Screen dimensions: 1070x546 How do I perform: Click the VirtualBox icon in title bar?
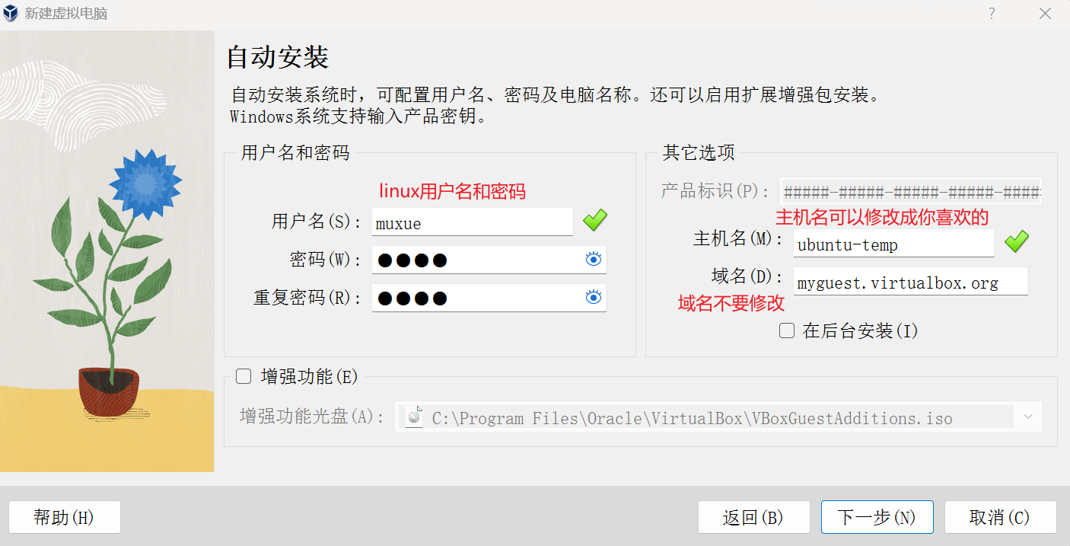point(11,13)
